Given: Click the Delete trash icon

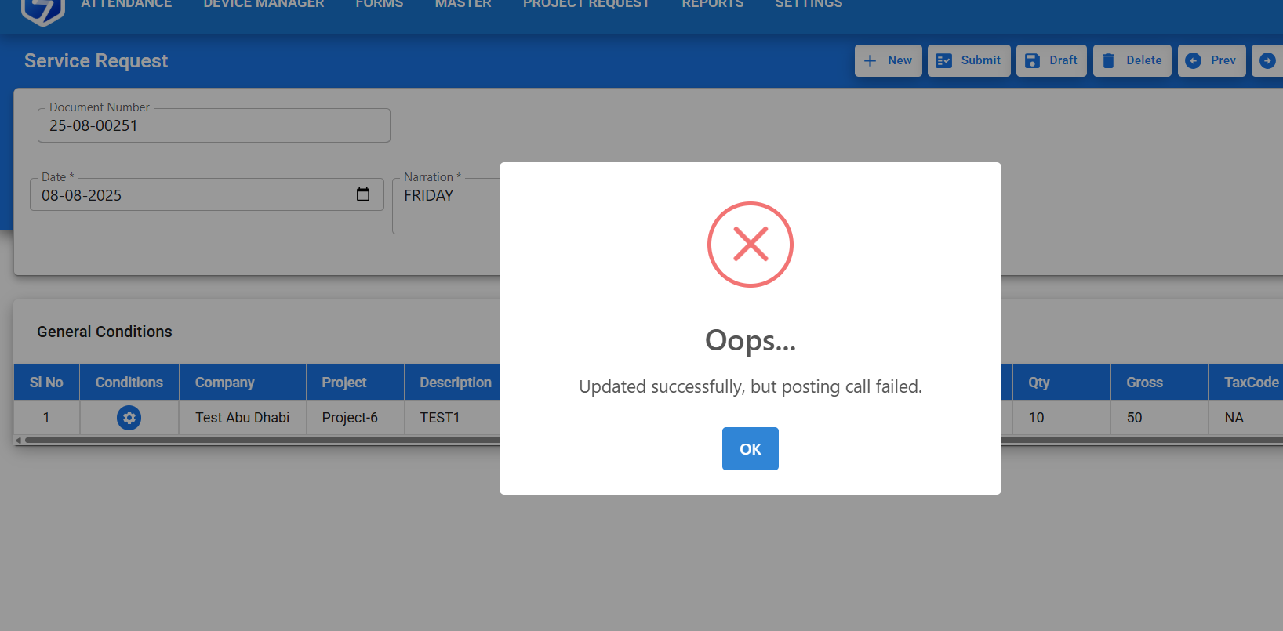Looking at the screenshot, I should click(x=1108, y=60).
